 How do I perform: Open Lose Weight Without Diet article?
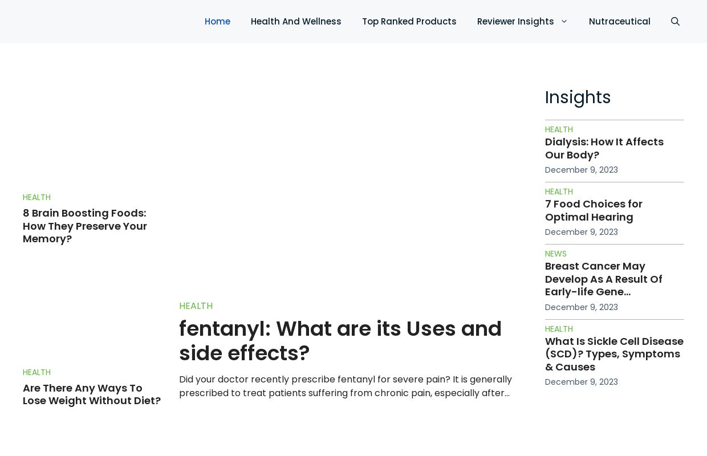(92, 394)
